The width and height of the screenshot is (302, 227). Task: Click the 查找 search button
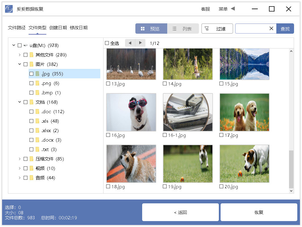(285, 29)
